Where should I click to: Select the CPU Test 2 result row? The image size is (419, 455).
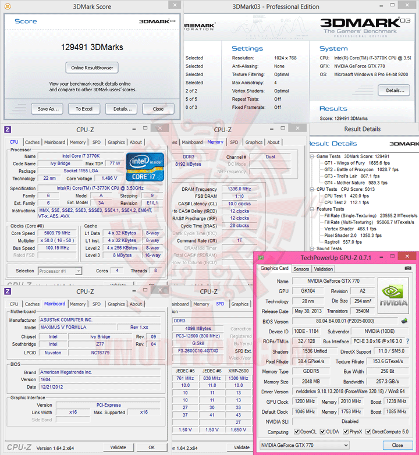click(346, 202)
